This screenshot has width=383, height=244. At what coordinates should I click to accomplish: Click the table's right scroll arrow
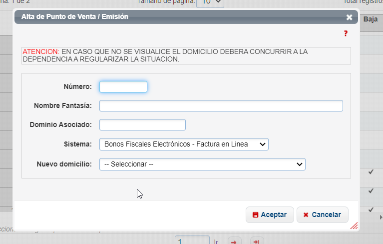coord(381,217)
